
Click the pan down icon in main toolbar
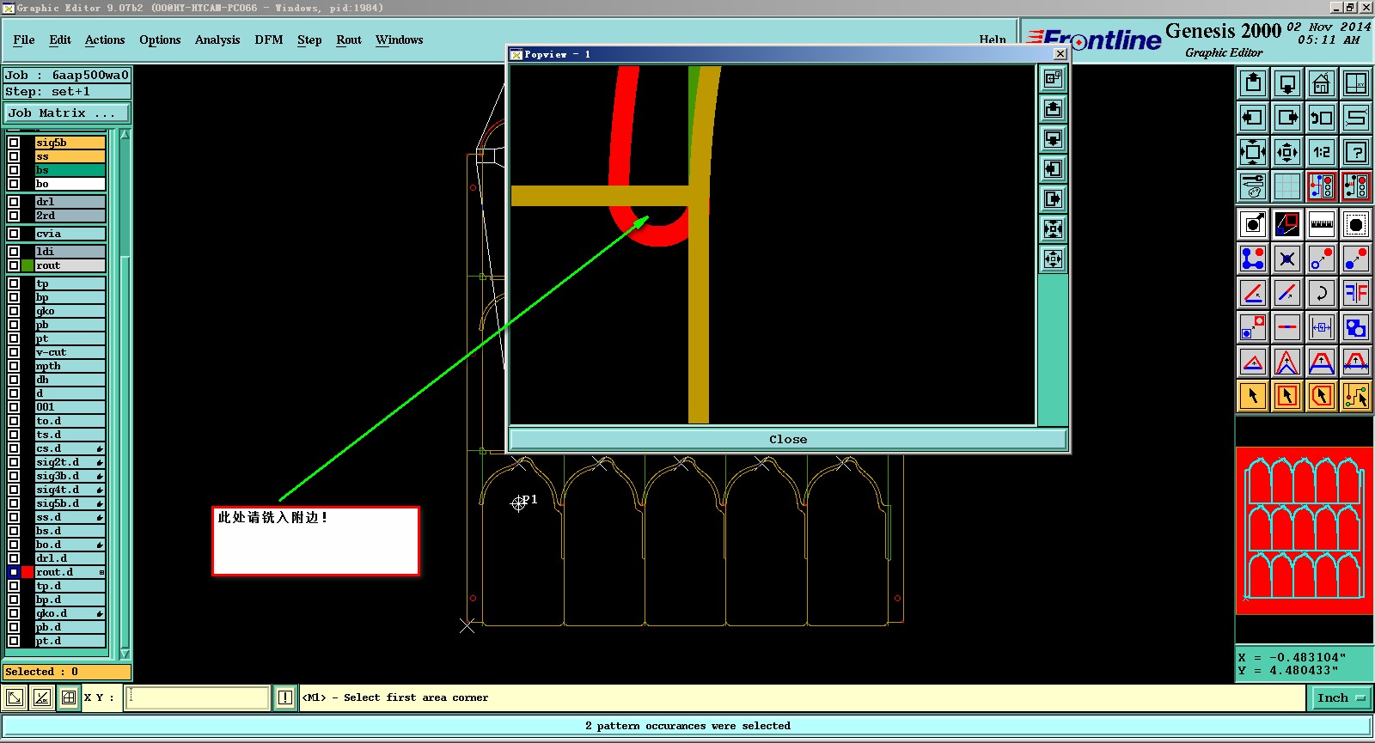1287,83
